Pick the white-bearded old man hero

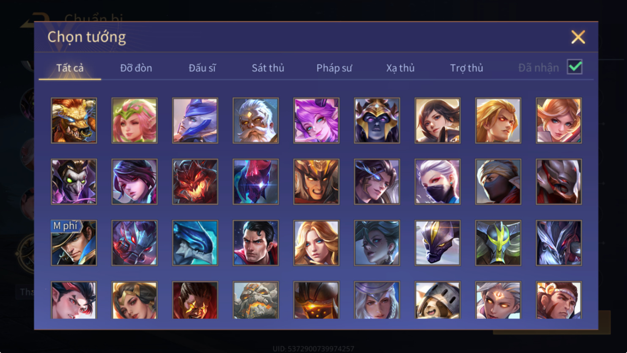pos(256,121)
